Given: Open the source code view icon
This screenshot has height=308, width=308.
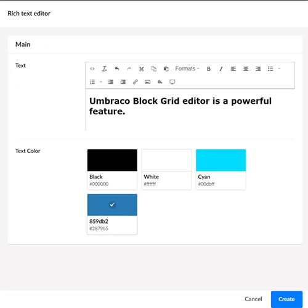Looking at the screenshot, I should (x=92, y=69).
